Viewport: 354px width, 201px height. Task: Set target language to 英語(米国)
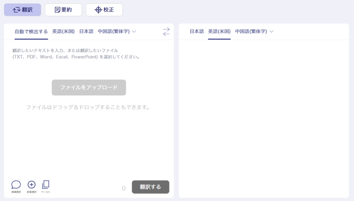[x=219, y=31]
